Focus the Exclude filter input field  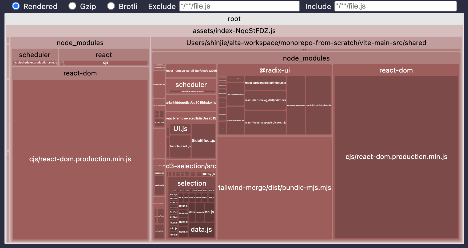tap(239, 6)
